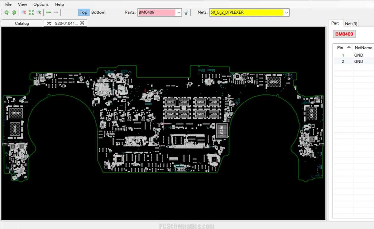
Task: Click the zoom in magnifier icon
Action: pyautogui.click(x=39, y=12)
